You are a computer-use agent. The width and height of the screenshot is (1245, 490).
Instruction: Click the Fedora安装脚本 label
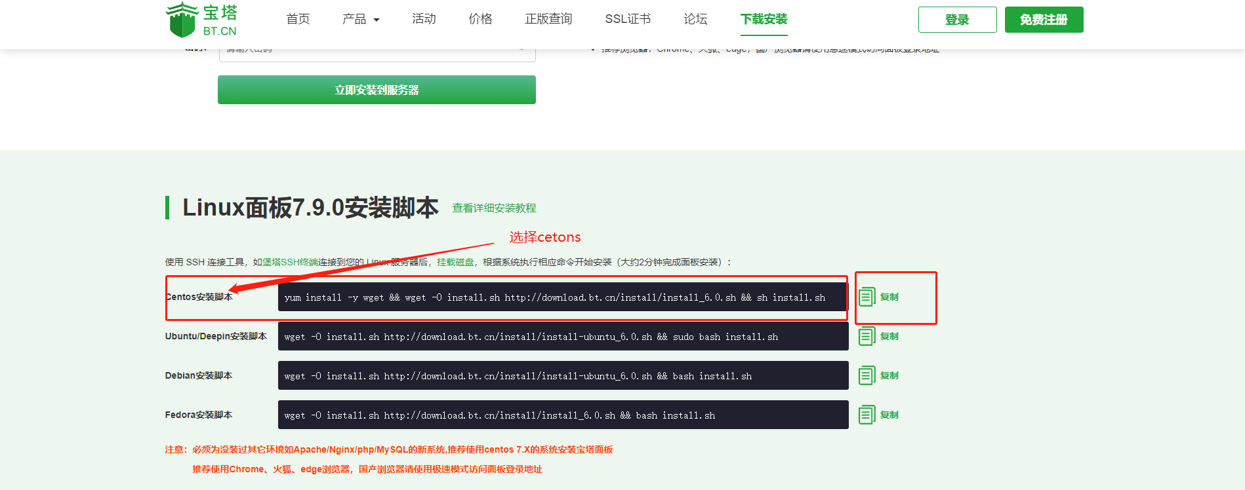[199, 415]
